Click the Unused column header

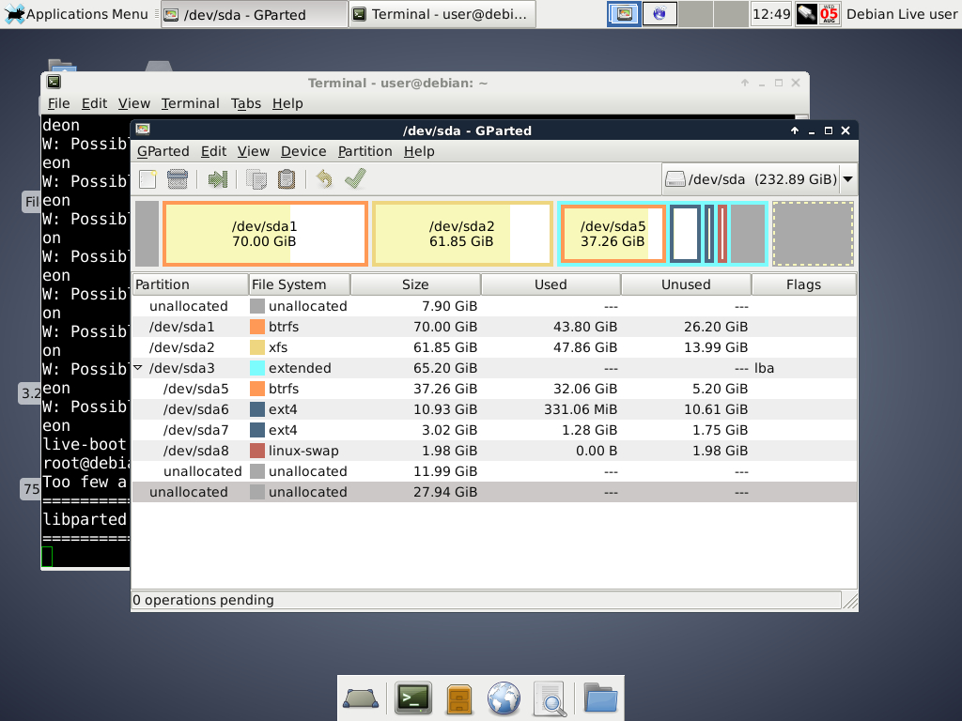coord(686,284)
